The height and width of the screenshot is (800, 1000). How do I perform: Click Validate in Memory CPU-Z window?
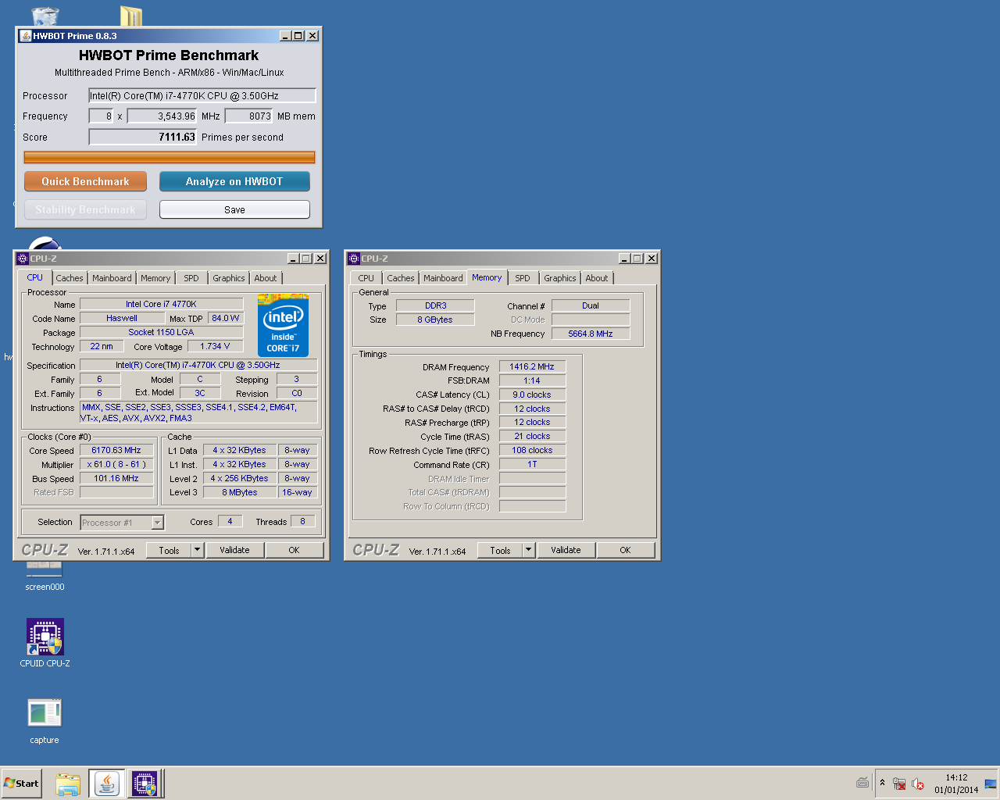[x=566, y=550]
